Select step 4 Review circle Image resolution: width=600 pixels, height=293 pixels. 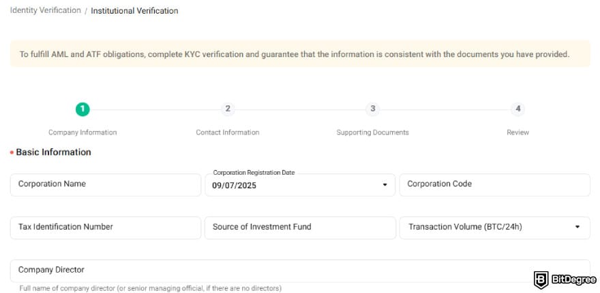517,109
